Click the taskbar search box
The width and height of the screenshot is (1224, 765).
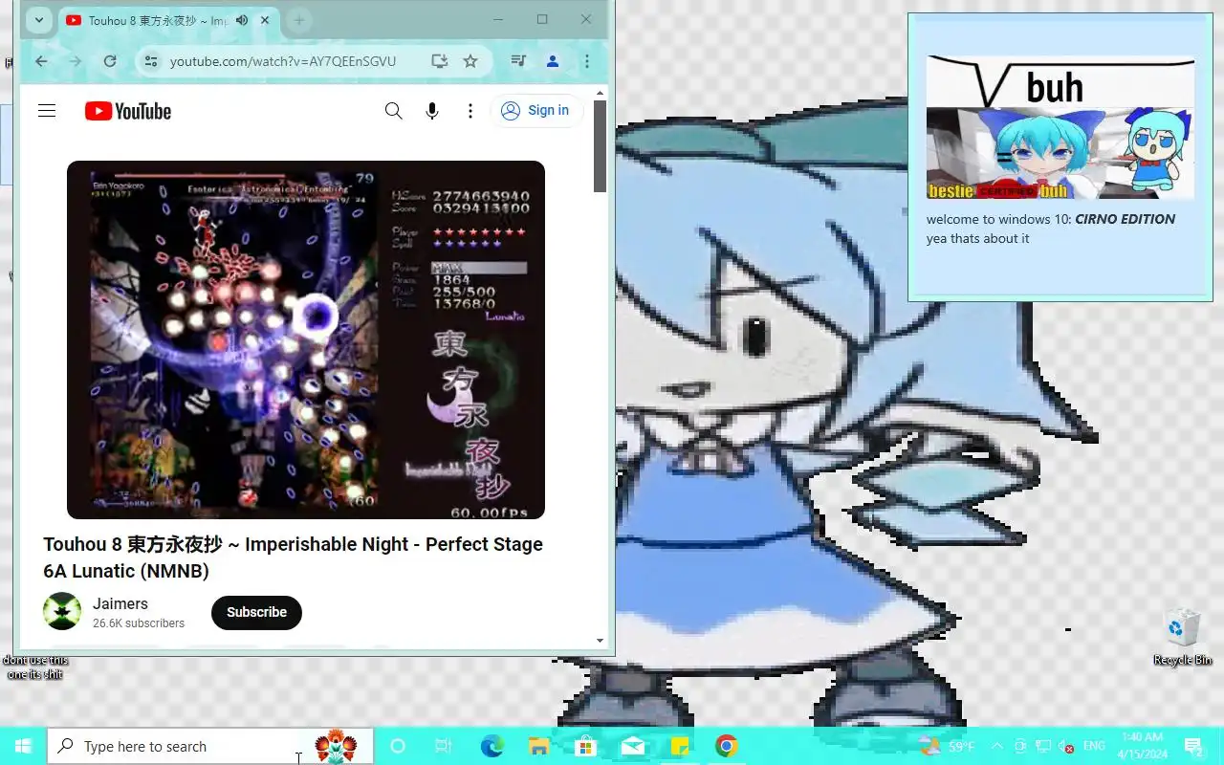(x=210, y=746)
